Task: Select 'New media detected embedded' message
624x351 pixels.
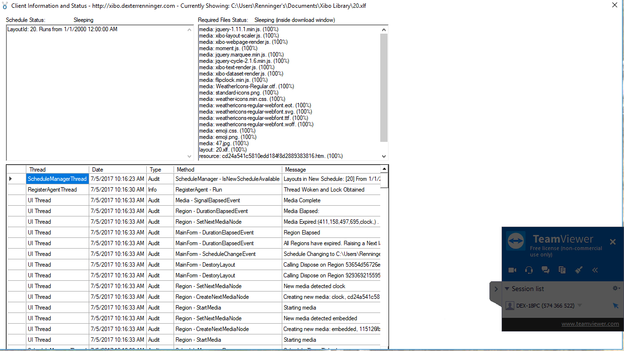Action: 331,318
